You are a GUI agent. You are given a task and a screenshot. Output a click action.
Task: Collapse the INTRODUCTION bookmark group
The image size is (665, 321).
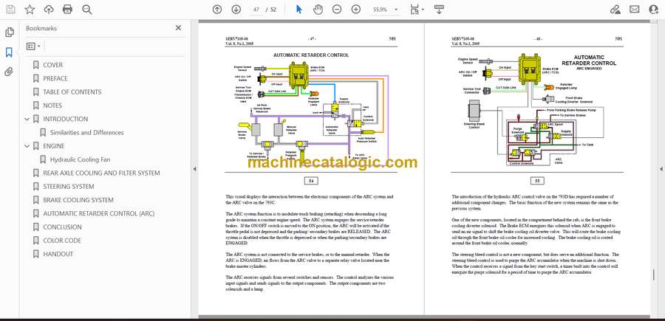pyautogui.click(x=27, y=119)
